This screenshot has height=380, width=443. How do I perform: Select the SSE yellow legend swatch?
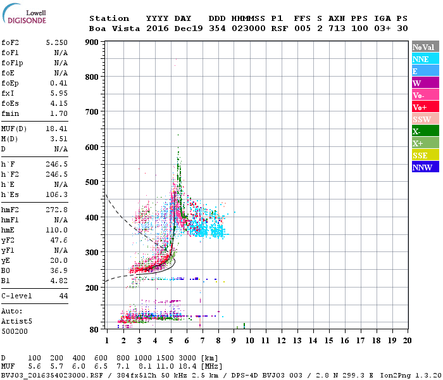click(x=425, y=155)
